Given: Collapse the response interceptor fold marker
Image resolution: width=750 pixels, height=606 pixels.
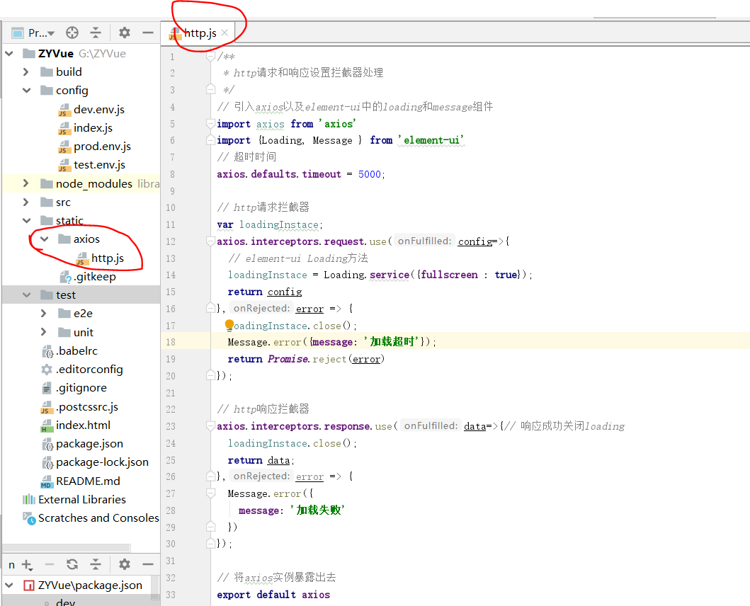Looking at the screenshot, I should pos(210,425).
